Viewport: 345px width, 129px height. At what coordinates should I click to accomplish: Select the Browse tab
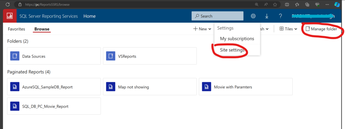pyautogui.click(x=42, y=29)
